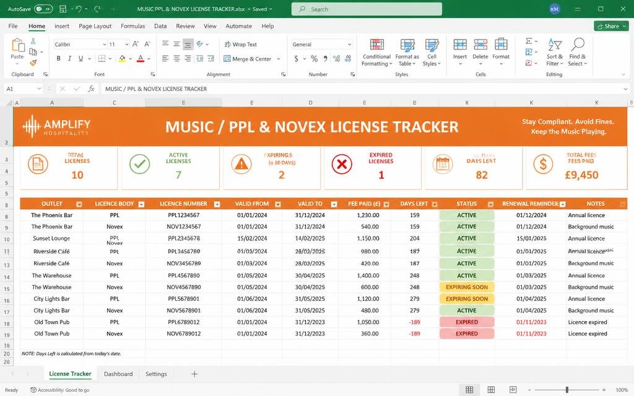Open the File menu
This screenshot has width=634, height=396.
point(13,26)
